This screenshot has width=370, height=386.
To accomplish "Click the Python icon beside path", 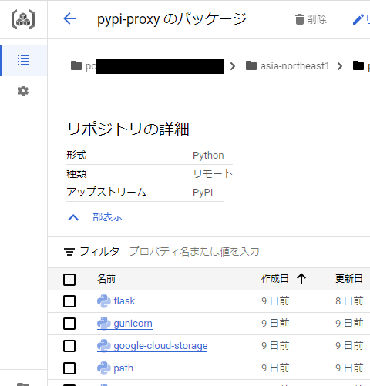I will tap(104, 368).
